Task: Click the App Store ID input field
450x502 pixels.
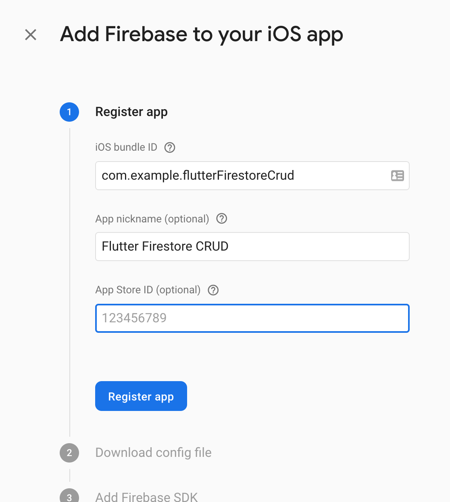Action: tap(252, 318)
